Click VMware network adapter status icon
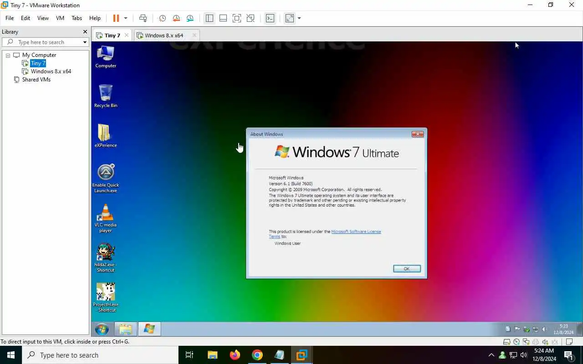Screen dimensions: 583x364 [x=526, y=342]
